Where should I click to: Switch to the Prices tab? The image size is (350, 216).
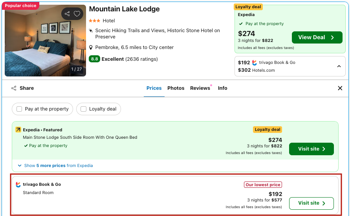[154, 88]
